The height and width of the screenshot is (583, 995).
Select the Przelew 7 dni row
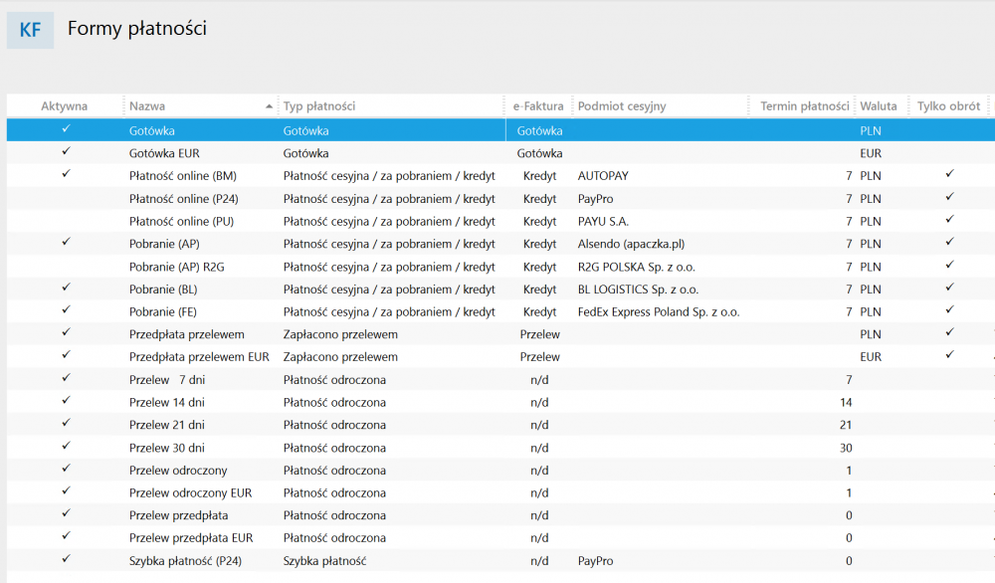click(x=500, y=380)
